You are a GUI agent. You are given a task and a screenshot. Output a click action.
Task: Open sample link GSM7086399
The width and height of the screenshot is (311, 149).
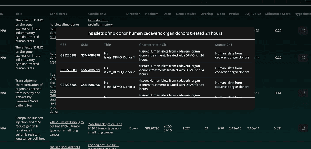[90, 70]
